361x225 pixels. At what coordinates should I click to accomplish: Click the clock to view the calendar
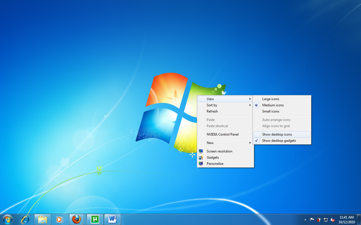[x=345, y=219]
